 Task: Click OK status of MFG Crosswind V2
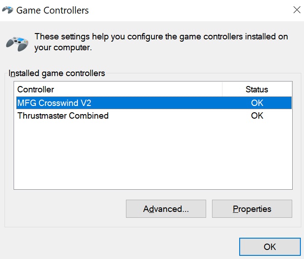(x=257, y=103)
